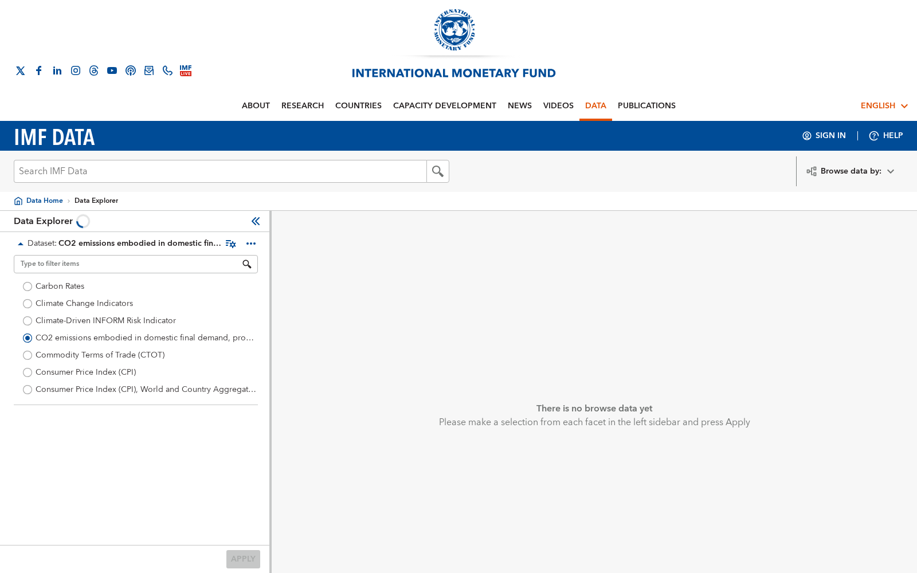Open the News menu
Image resolution: width=917 pixels, height=573 pixels.
520,106
